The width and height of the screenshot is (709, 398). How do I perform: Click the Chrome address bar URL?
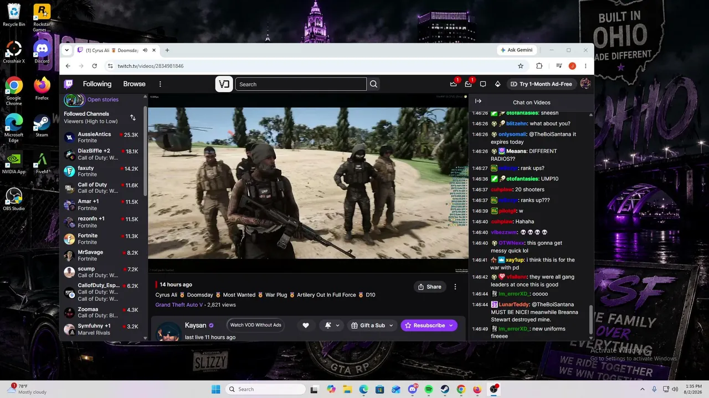[151, 66]
